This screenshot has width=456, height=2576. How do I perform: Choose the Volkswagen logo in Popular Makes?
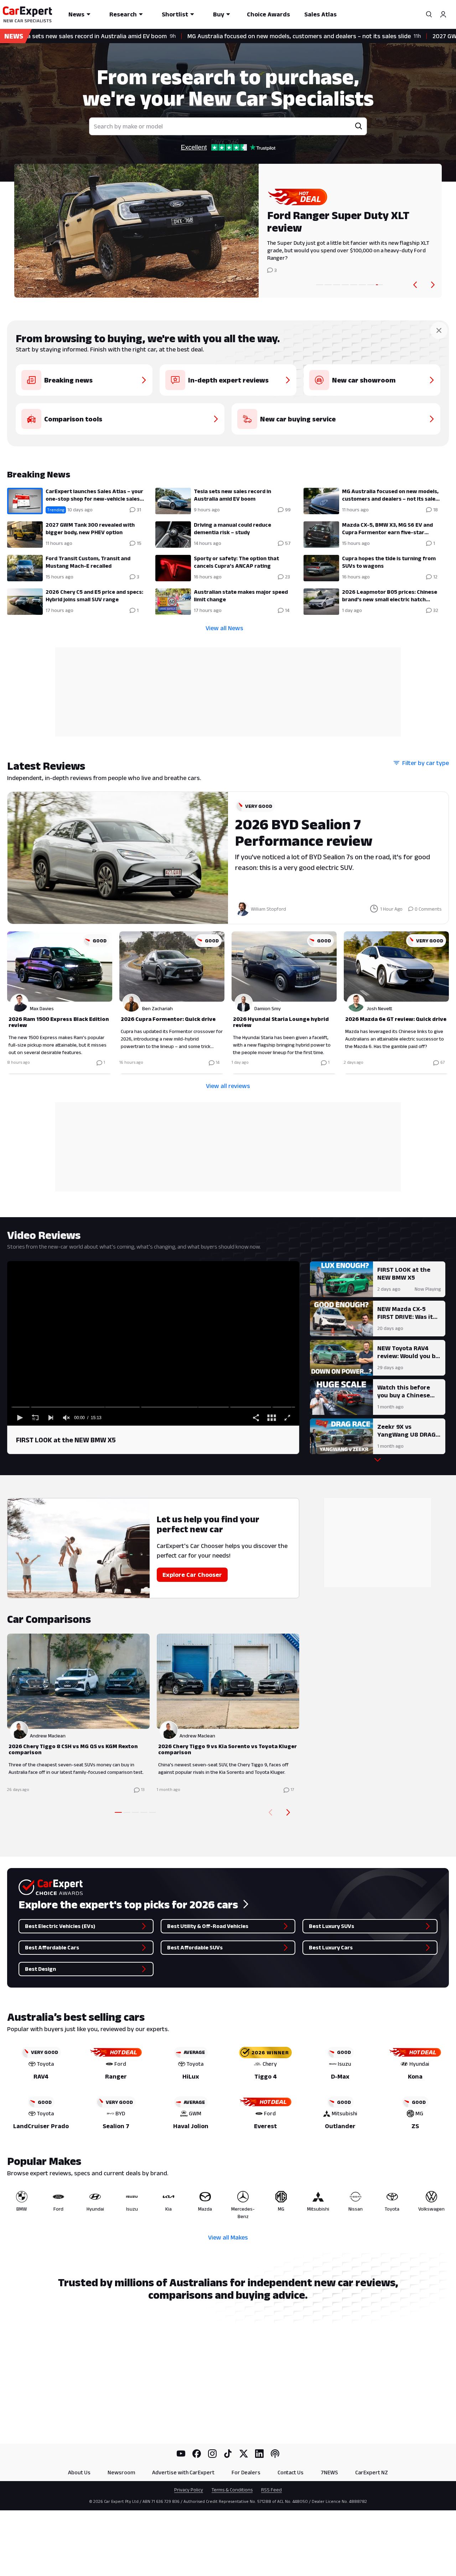pyautogui.click(x=431, y=2197)
